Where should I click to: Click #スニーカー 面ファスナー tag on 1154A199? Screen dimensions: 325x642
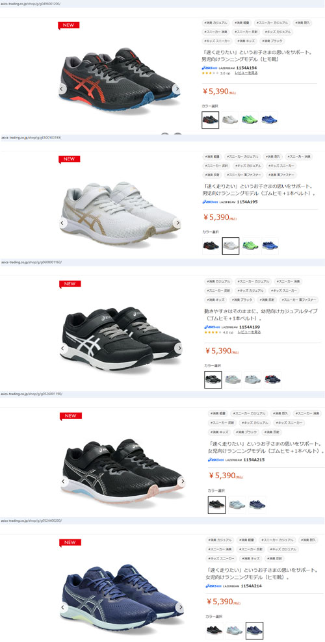point(300,300)
